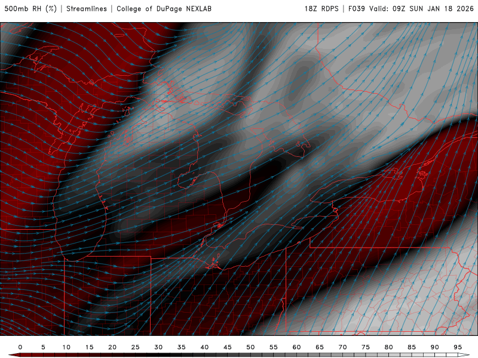The image size is (478, 358).
Task: Select the "25" value on the color scale
Action: [x=136, y=347]
